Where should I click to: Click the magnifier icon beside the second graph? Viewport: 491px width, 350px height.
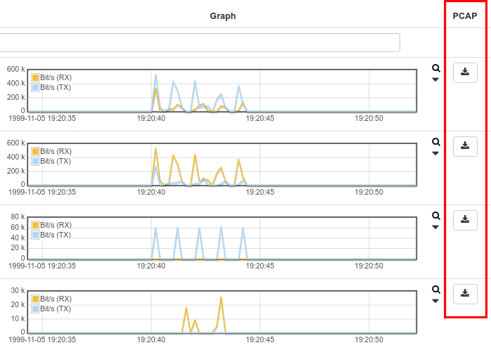pos(436,142)
